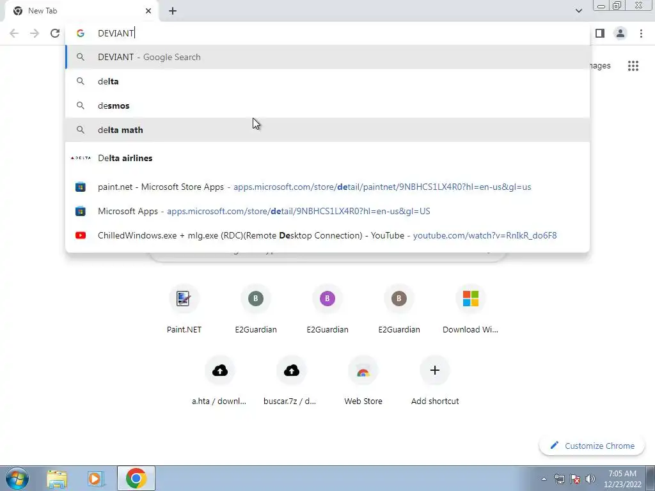Click the Show desktop strip

tap(651, 478)
